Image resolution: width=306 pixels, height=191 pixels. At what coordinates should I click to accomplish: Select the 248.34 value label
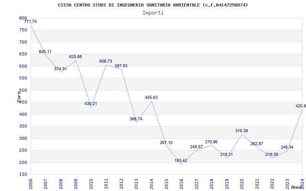click(x=287, y=147)
